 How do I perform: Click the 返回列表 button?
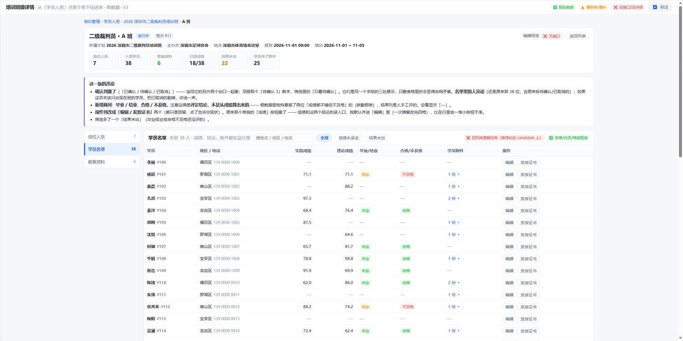(578, 36)
